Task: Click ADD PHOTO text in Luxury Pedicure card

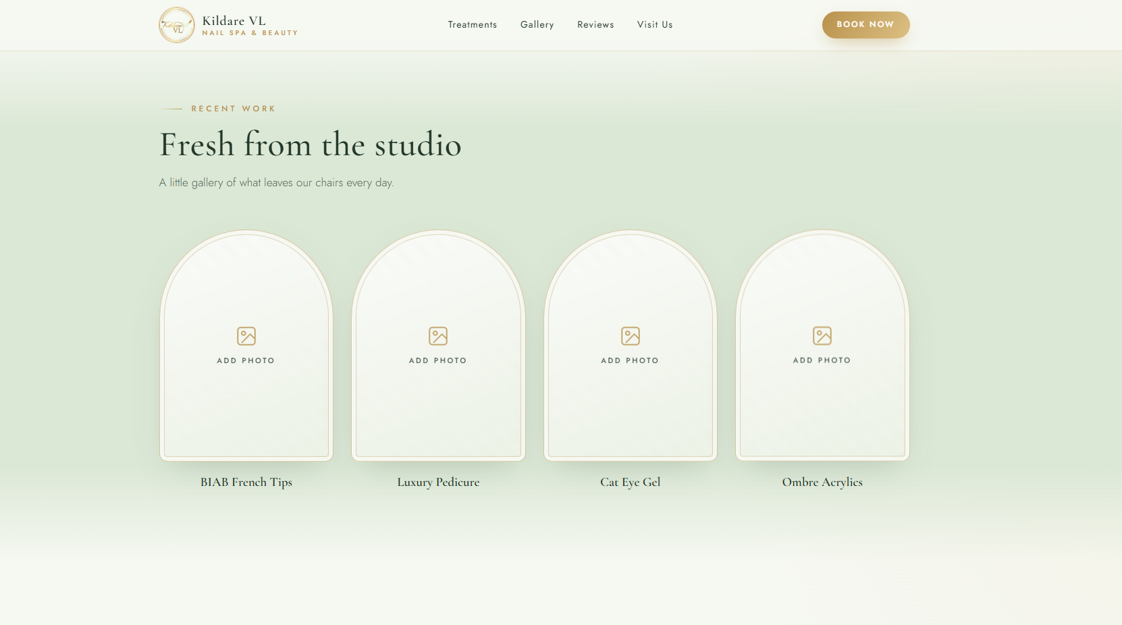Action: pos(438,360)
